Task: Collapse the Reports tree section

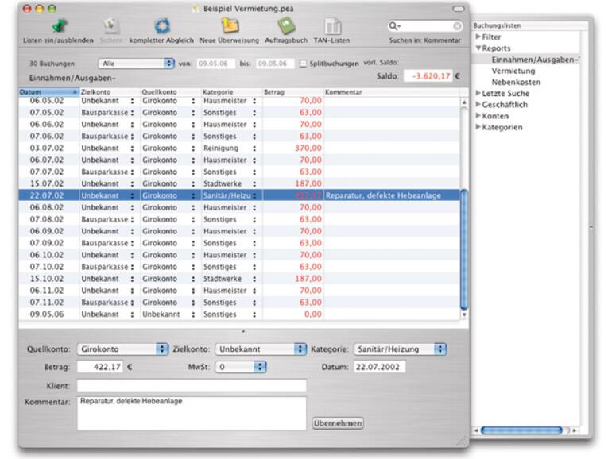Action: (478, 48)
